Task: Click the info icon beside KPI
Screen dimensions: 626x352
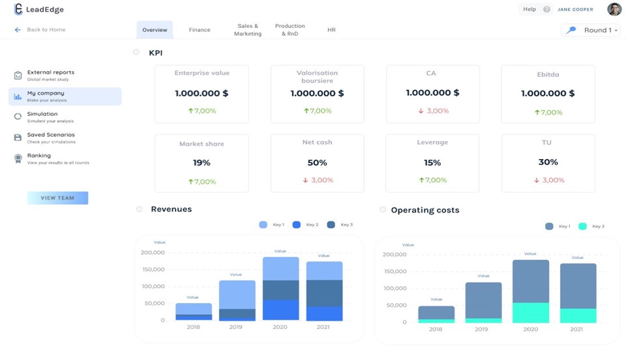Action: [136, 52]
